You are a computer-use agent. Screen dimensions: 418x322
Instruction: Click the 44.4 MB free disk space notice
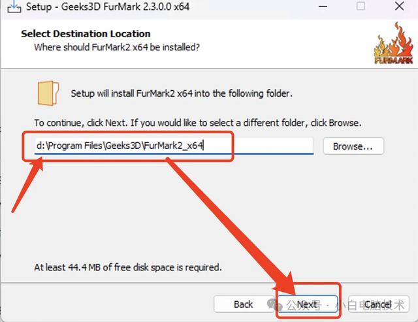[x=128, y=267]
